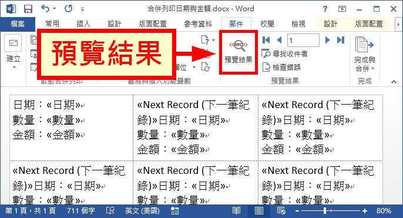Click the record number input field
403x218 pixels.
303,40
